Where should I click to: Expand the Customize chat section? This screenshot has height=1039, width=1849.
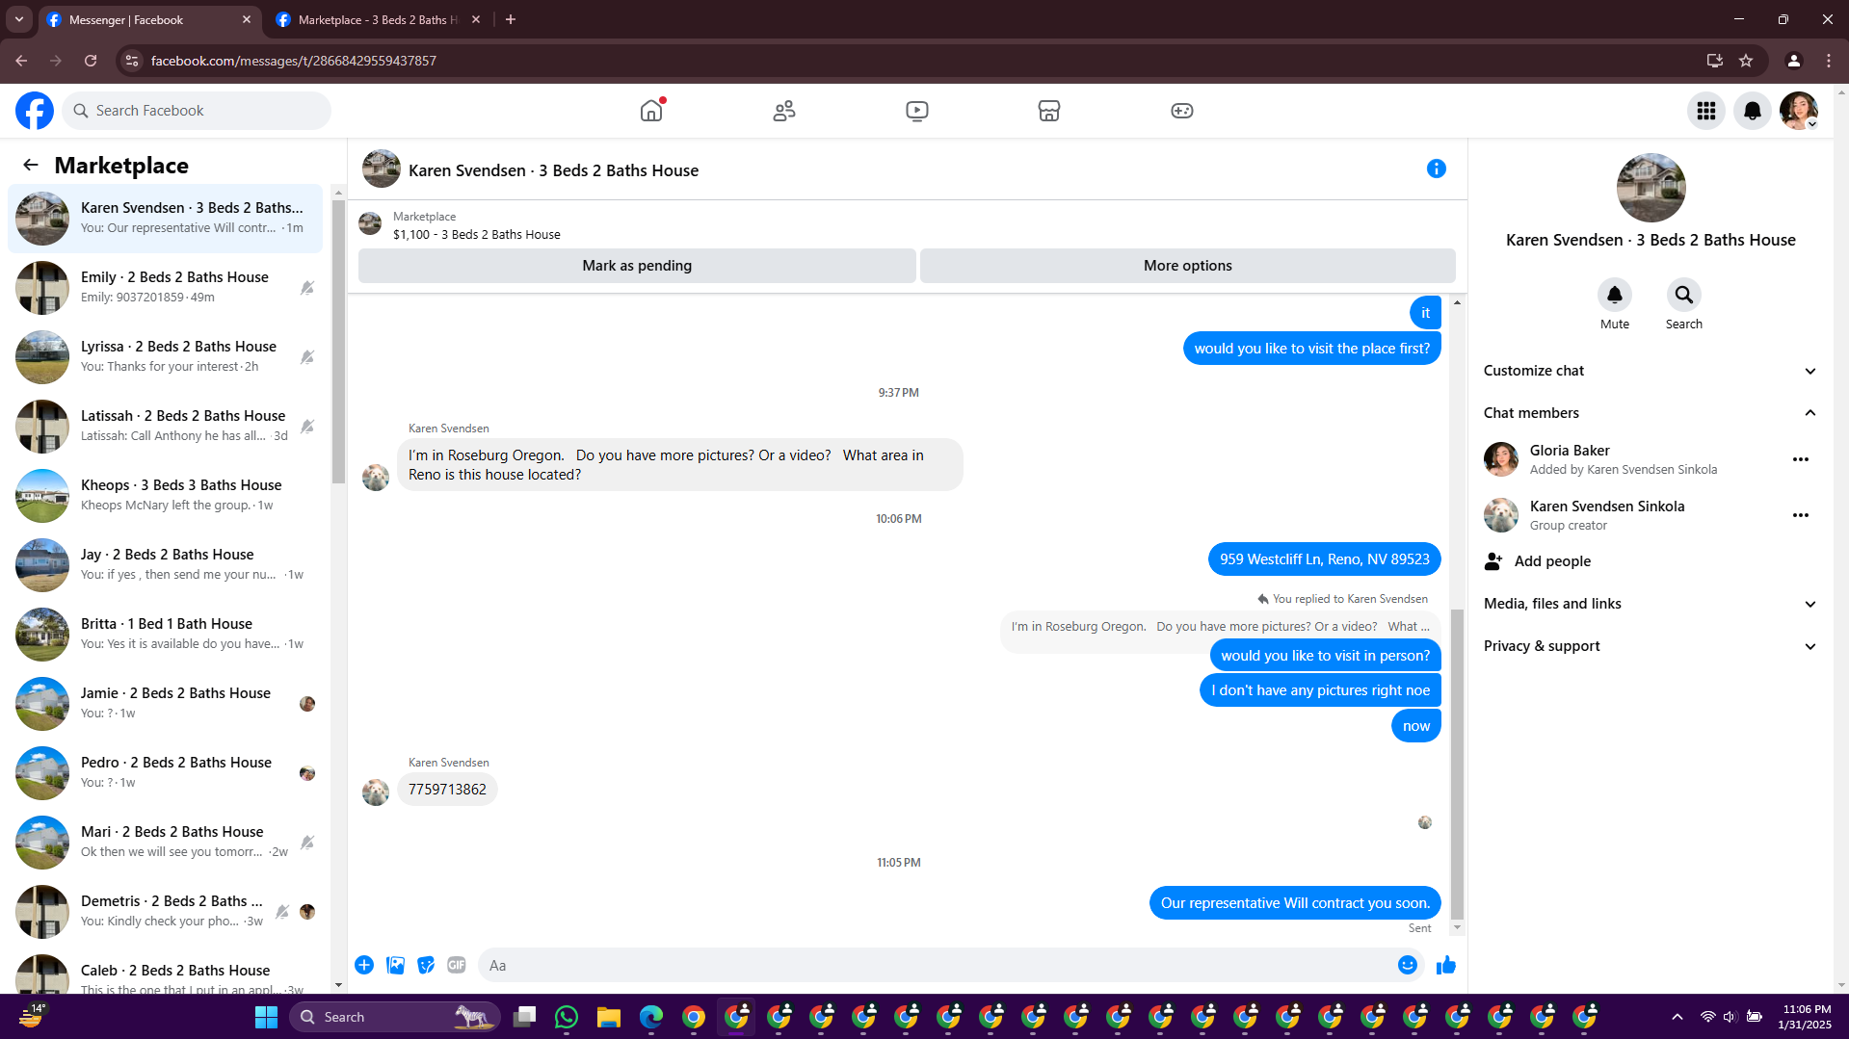[1651, 371]
